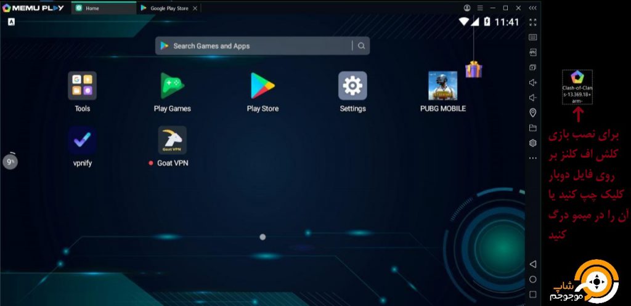This screenshot has width=631, height=306.
Task: Switch to the Home tab
Action: click(104, 8)
